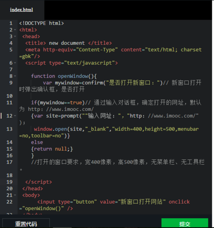The width and height of the screenshot is (214, 228).
Task: Place cursor at return null statement
Action: click(52, 149)
